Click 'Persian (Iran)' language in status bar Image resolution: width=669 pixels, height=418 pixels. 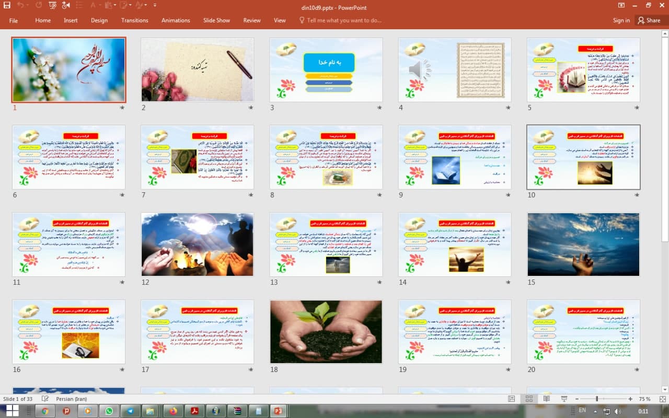[x=73, y=399]
